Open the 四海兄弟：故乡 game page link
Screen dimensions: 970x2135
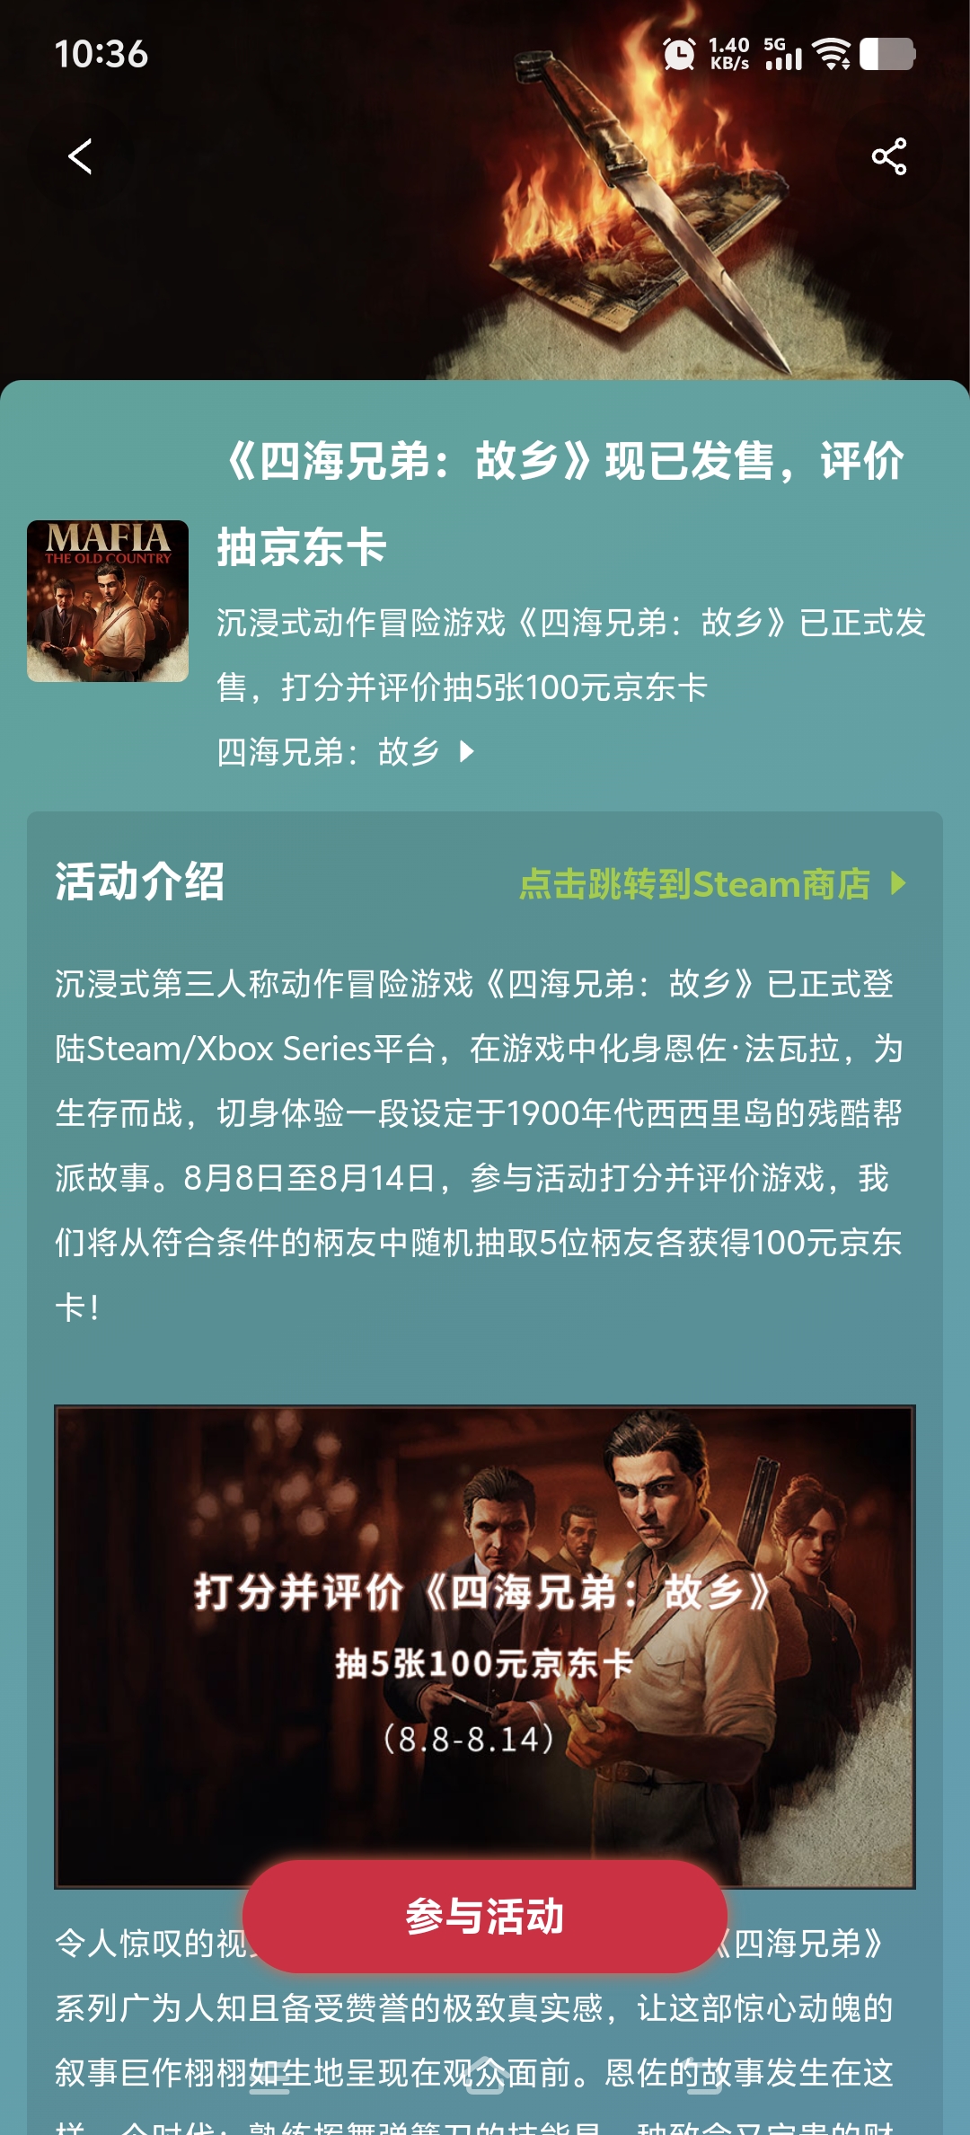(329, 751)
